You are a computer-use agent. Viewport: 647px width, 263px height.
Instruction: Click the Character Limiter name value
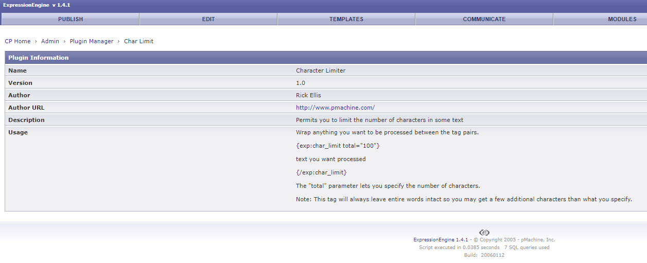coord(321,71)
